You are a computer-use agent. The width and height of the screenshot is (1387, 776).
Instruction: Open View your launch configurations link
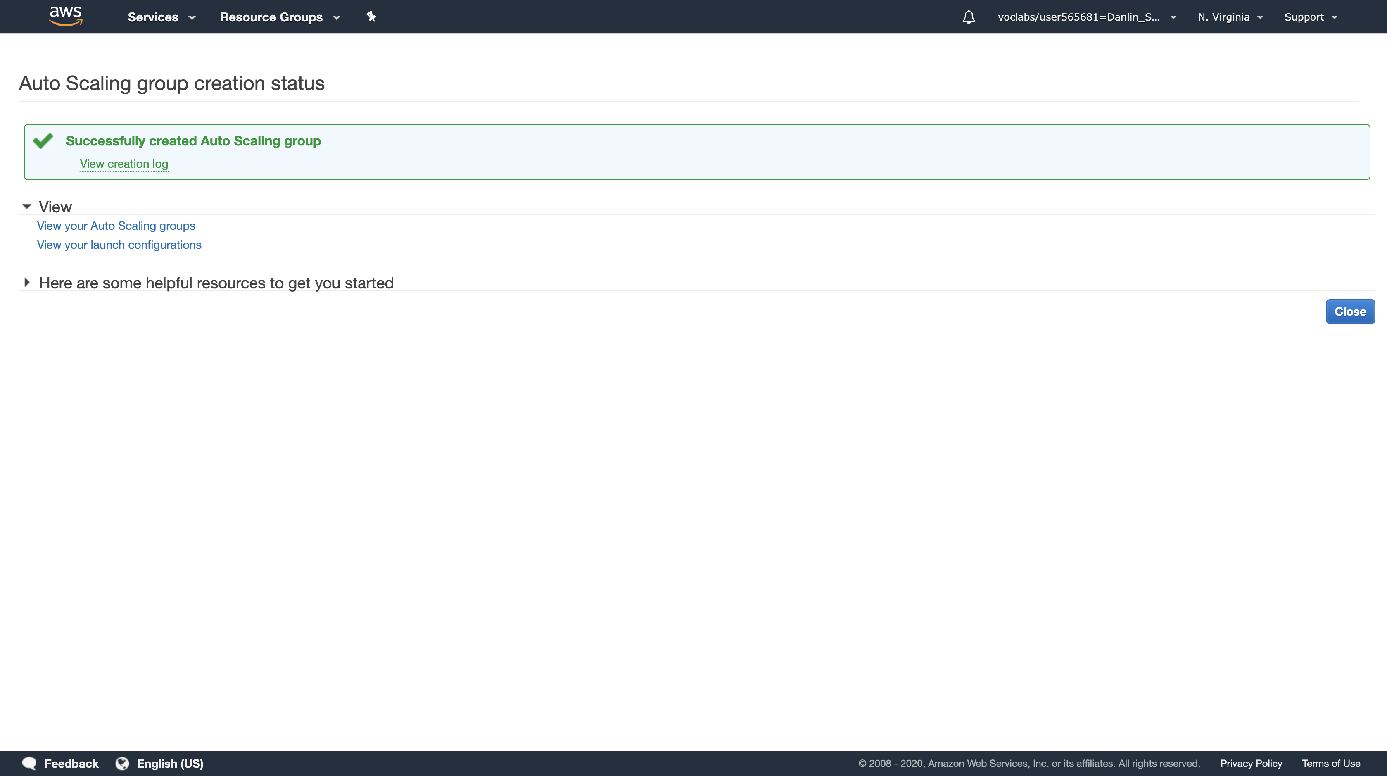coord(119,245)
